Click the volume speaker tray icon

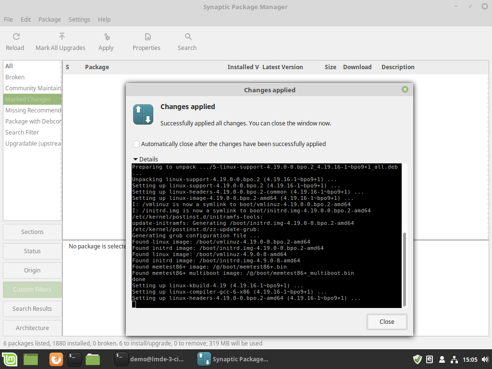pyautogui.click(x=485, y=359)
